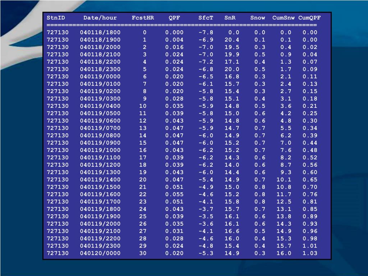Select date cell 040119/0400
This screenshot has width=368, height=276.
coord(100,106)
